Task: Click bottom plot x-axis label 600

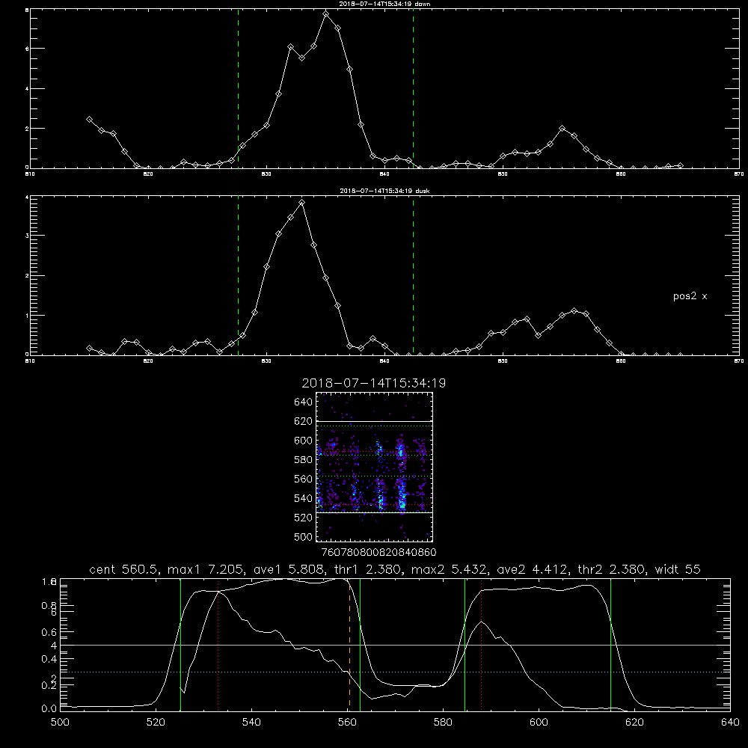Action: pos(539,723)
